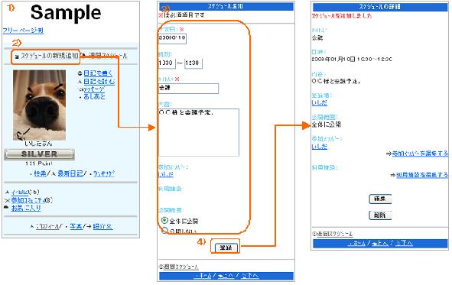Click the end time field 1230
452x285 pixels.
(193, 63)
